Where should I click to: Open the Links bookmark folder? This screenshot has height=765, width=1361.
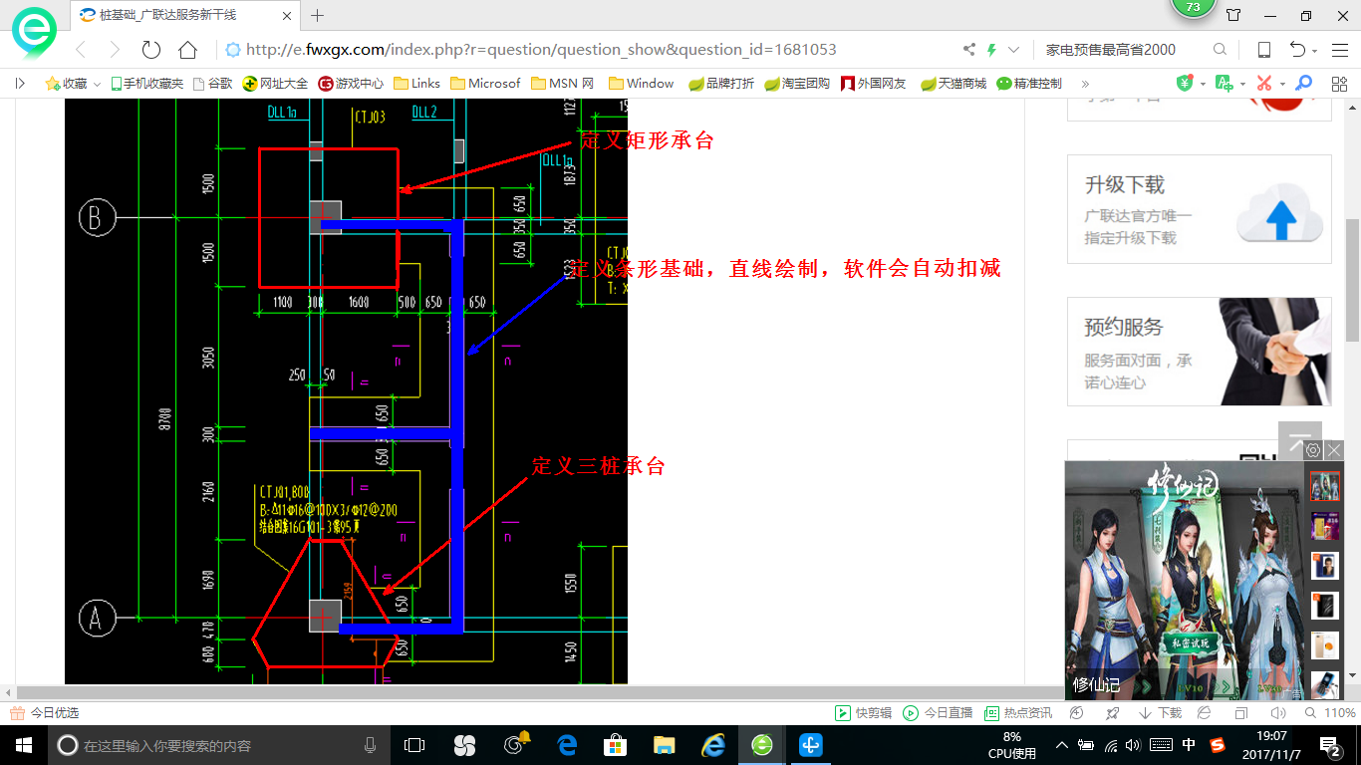coord(416,84)
